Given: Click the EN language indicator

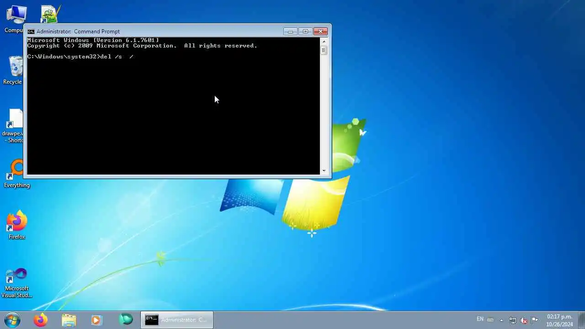Looking at the screenshot, I should [480, 319].
